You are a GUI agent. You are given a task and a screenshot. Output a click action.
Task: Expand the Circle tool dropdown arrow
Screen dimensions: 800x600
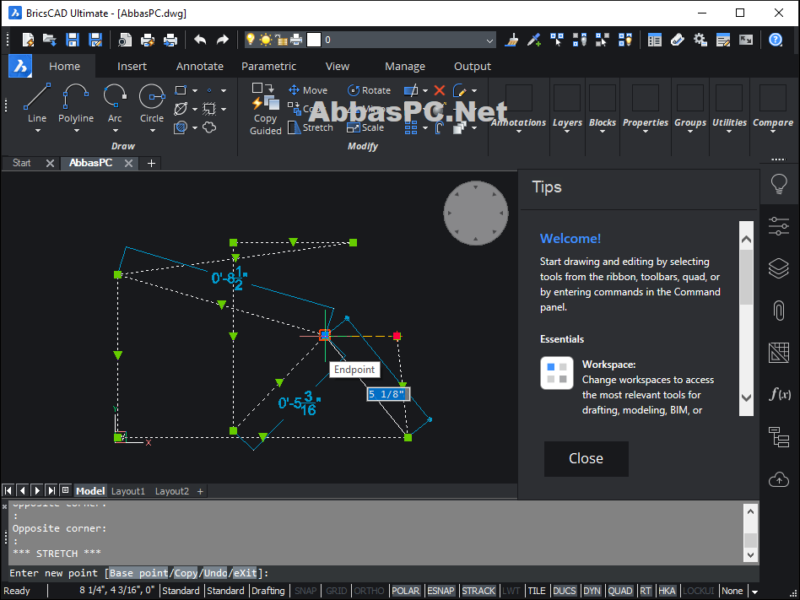[x=152, y=131]
